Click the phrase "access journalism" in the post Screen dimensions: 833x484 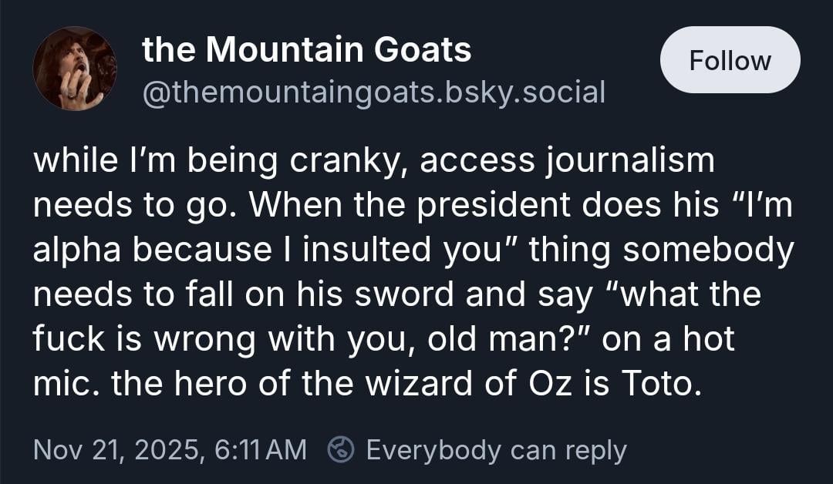(567, 161)
